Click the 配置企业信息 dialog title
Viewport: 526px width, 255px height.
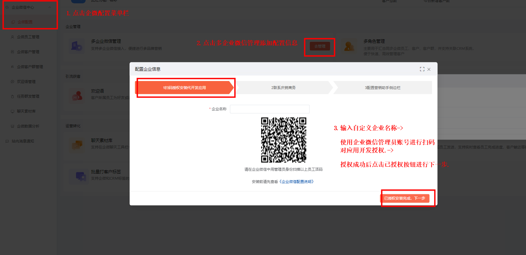click(x=148, y=69)
